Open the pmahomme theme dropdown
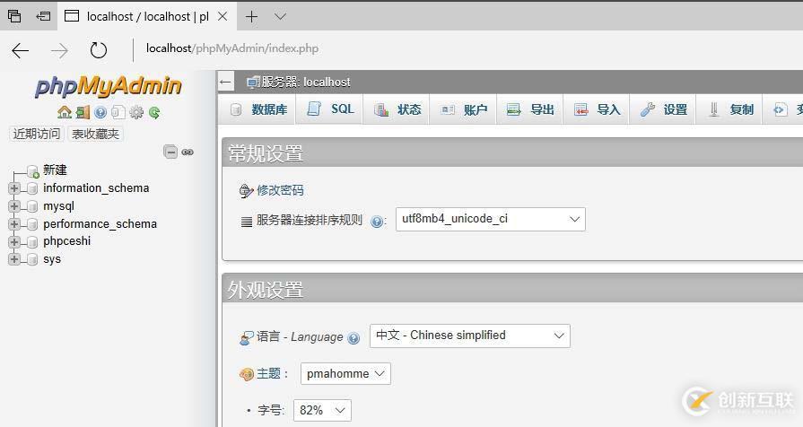The width and height of the screenshot is (803, 427). (x=345, y=374)
